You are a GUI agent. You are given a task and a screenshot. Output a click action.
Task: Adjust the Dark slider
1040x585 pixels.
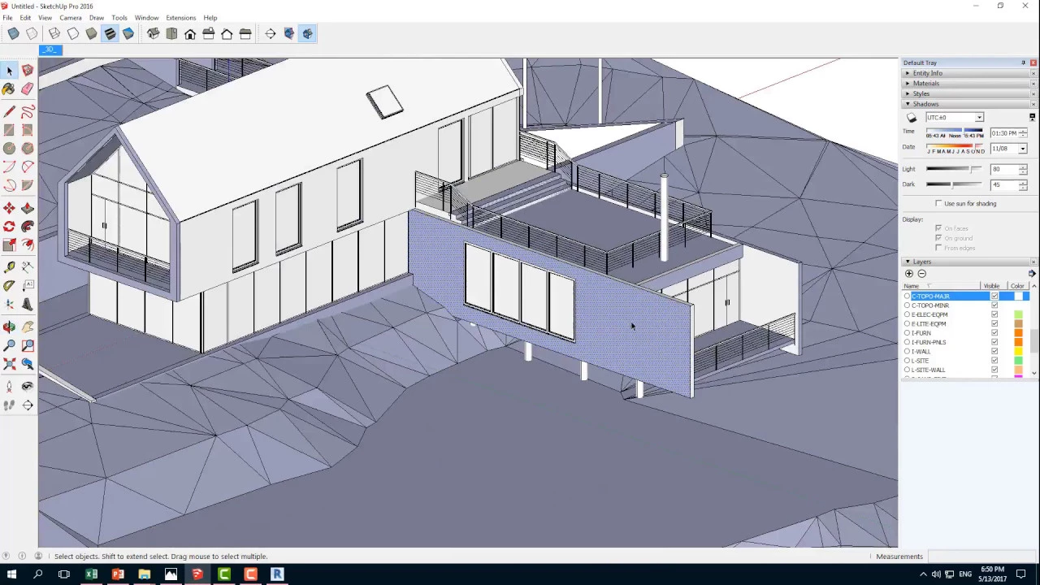pyautogui.click(x=954, y=184)
